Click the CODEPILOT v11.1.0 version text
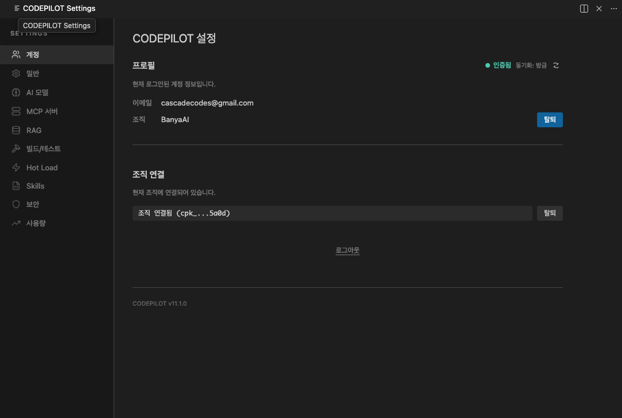This screenshot has height=418, width=622. coord(160,303)
